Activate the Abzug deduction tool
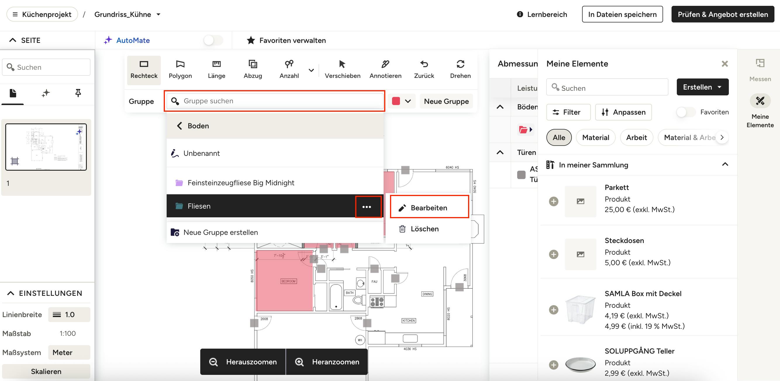The image size is (780, 381). [x=253, y=70]
